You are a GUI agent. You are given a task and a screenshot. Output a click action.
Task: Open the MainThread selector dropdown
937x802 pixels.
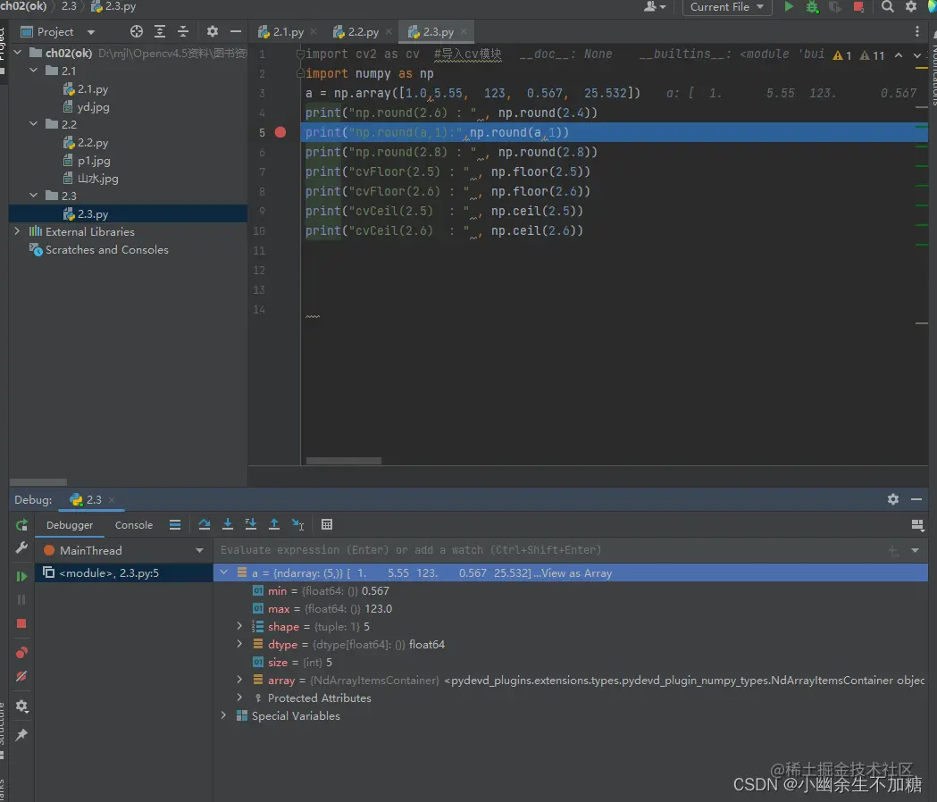click(x=199, y=550)
